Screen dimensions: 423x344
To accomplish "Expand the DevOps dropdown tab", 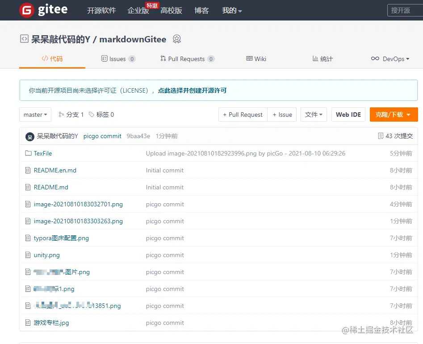I will (x=390, y=59).
